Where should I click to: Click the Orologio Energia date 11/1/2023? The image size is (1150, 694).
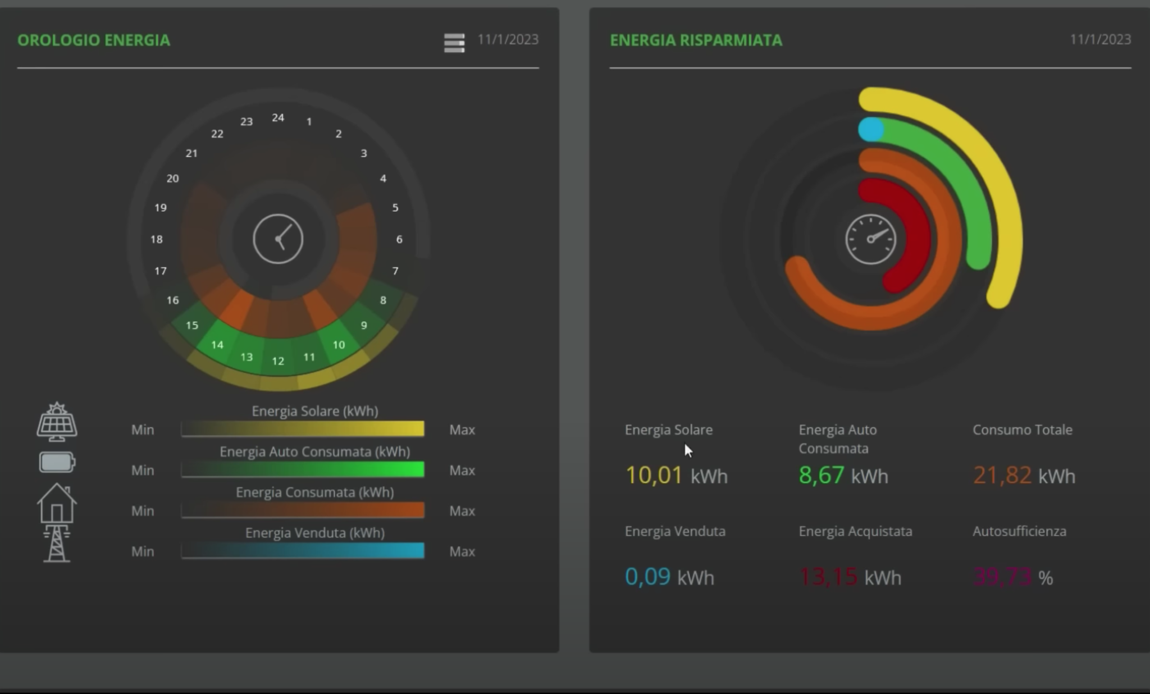508,39
